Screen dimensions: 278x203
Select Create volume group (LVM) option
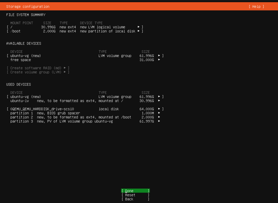click(38, 72)
